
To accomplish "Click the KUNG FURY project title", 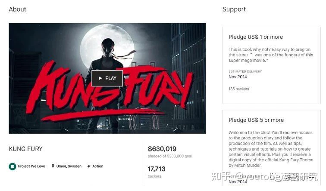I will (25, 149).
